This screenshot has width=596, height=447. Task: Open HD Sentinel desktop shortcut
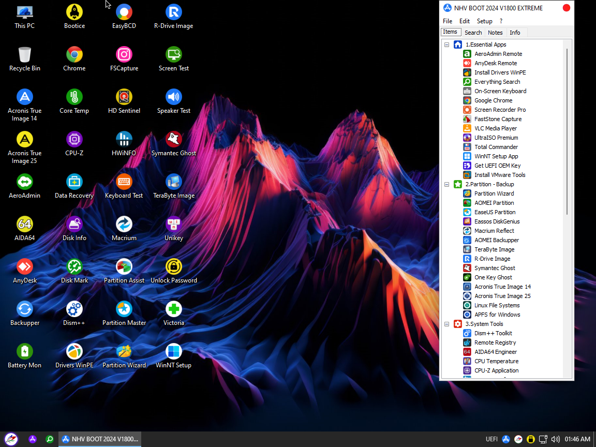point(124,101)
